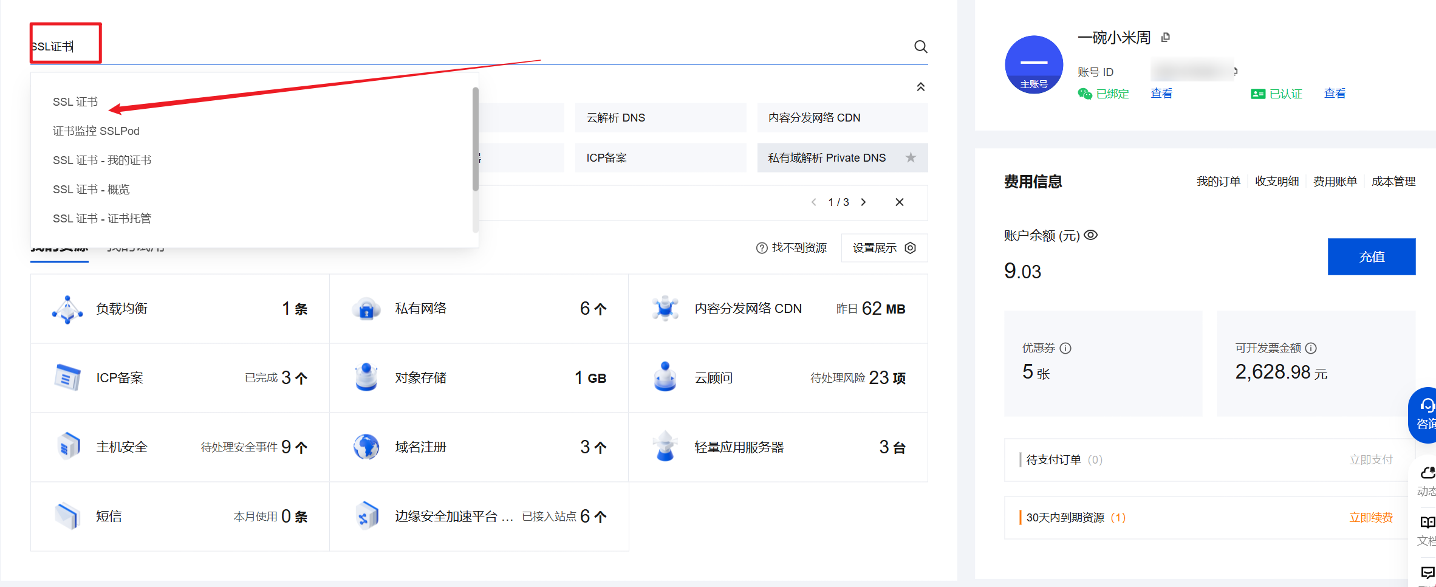The image size is (1436, 587).
Task: Select SSL 证书 - 概览 suggestion
Action: [91, 189]
